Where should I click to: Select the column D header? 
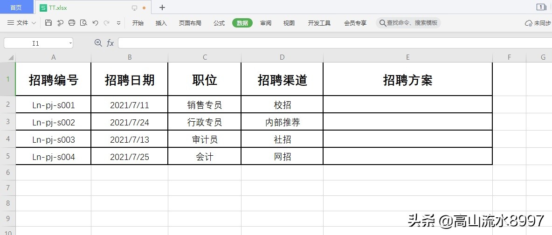tap(282, 57)
